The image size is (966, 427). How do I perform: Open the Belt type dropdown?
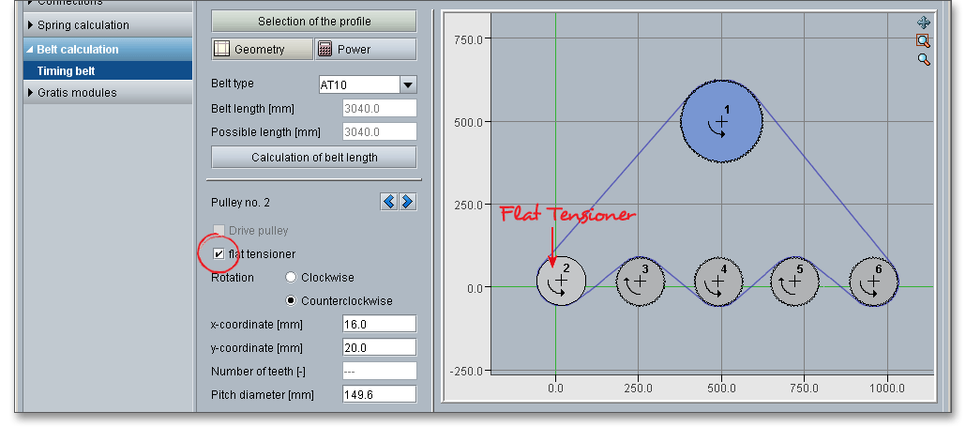point(408,84)
